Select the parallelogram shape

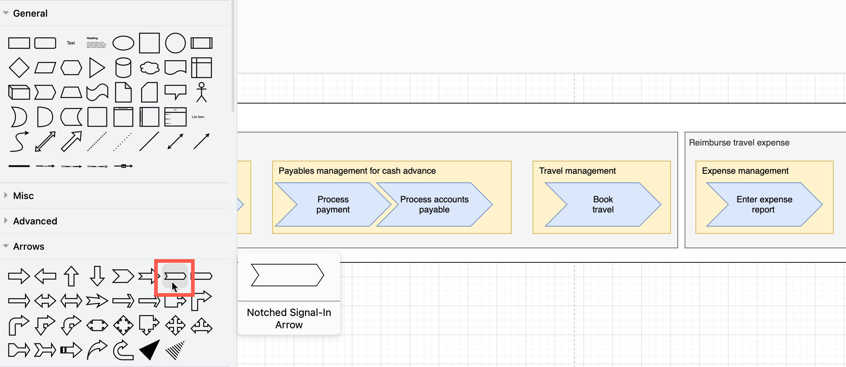click(x=45, y=67)
